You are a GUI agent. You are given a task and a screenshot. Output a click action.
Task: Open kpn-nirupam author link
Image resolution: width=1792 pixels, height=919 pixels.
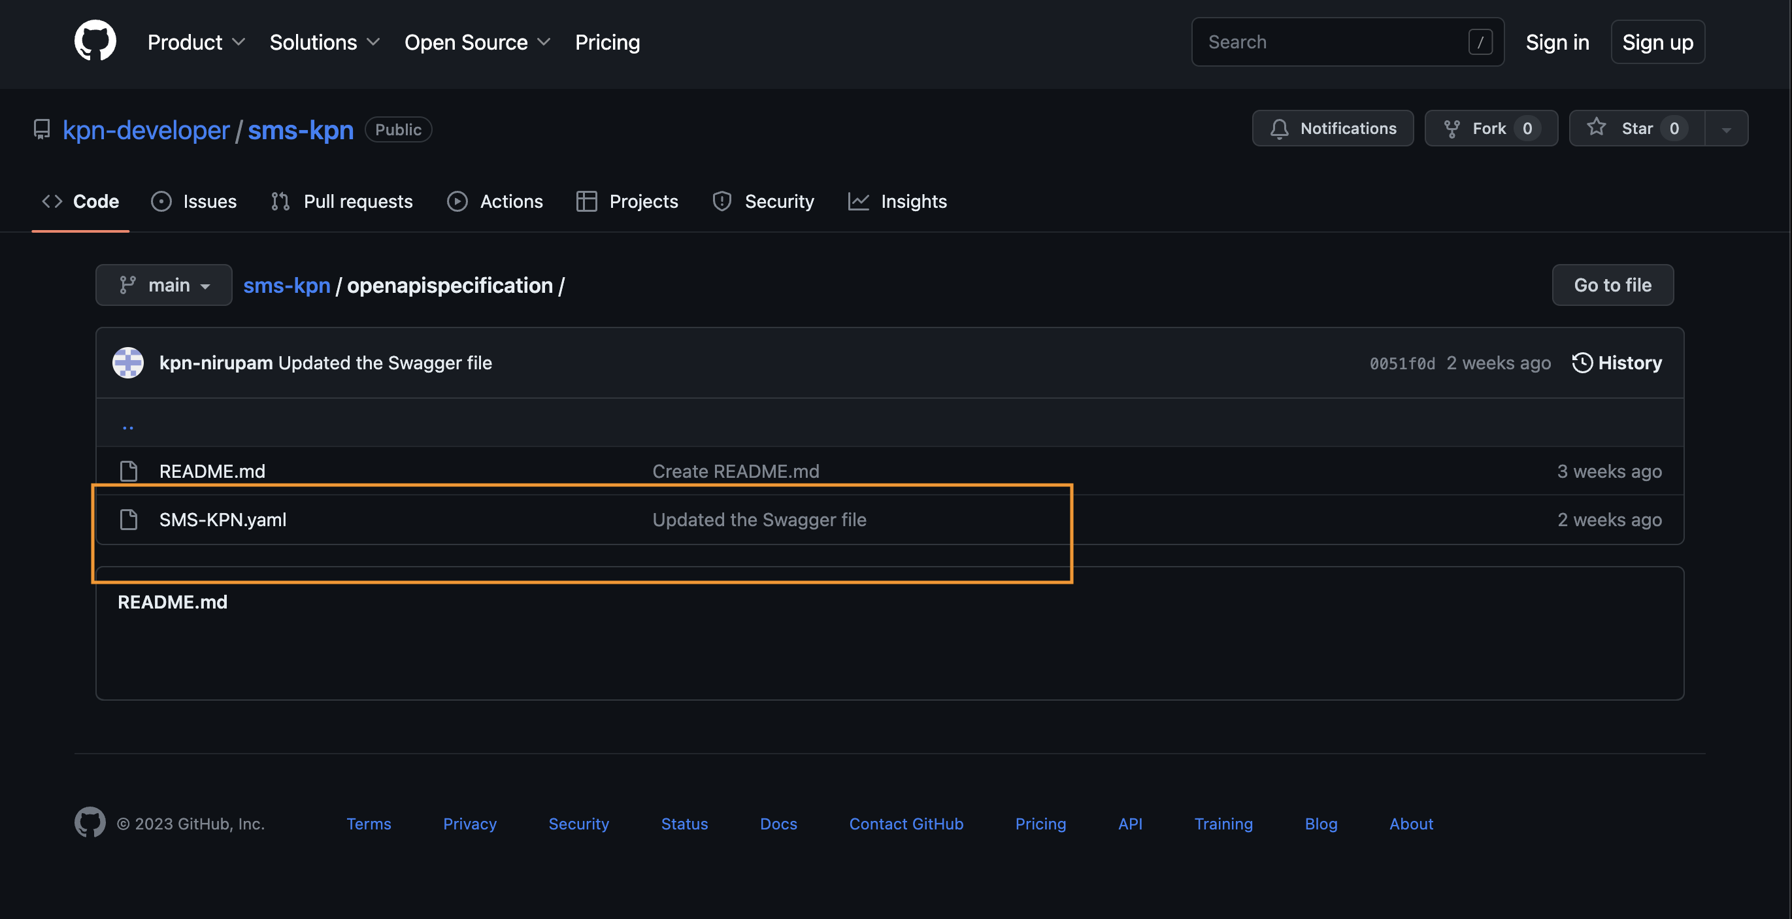point(216,363)
